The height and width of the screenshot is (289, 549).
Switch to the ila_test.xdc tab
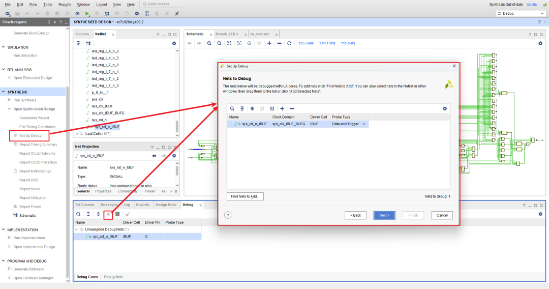(260, 34)
